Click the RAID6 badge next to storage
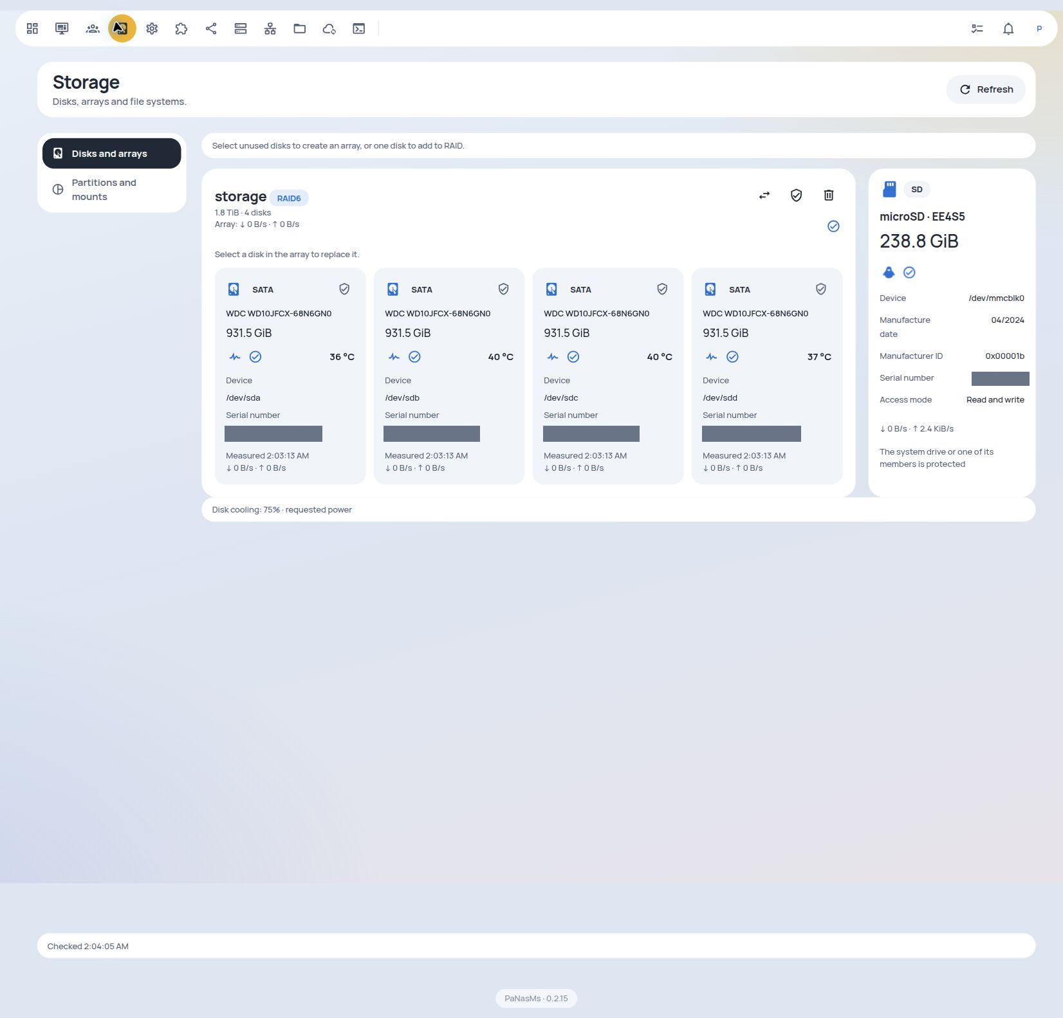 click(289, 198)
